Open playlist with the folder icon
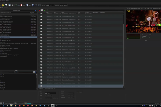 [x=3, y=5]
